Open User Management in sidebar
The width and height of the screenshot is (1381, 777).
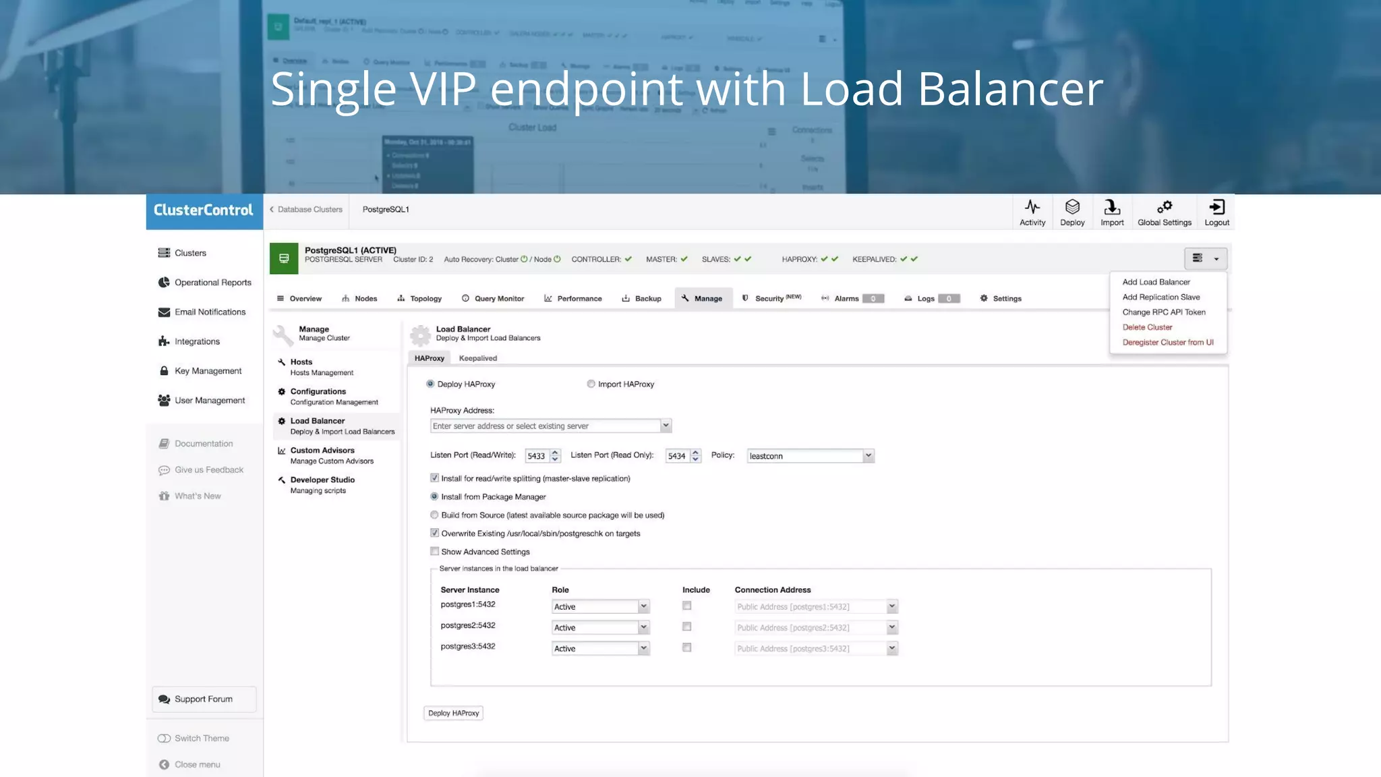[x=201, y=401]
